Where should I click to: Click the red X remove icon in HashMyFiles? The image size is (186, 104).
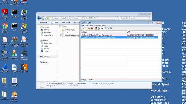(x=92, y=29)
